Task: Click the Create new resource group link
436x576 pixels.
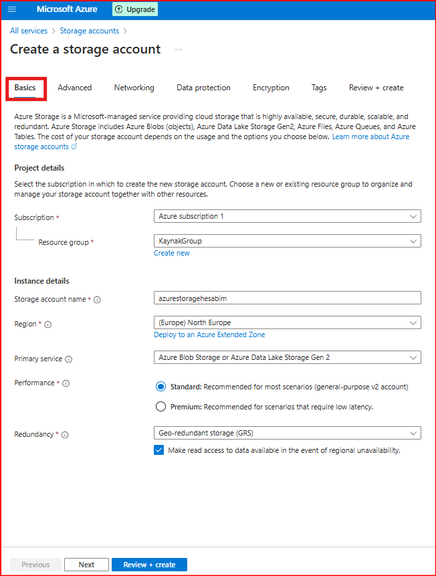Action: click(172, 253)
